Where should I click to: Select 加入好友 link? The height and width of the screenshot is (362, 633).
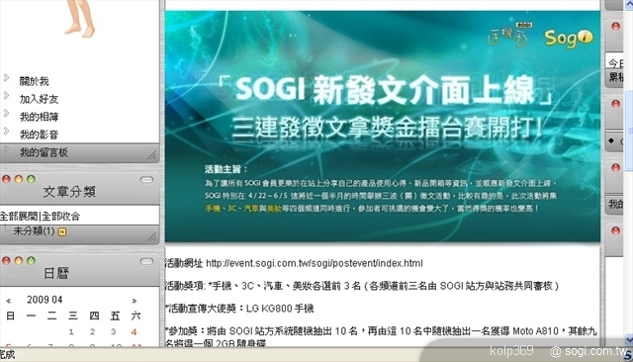click(x=40, y=99)
